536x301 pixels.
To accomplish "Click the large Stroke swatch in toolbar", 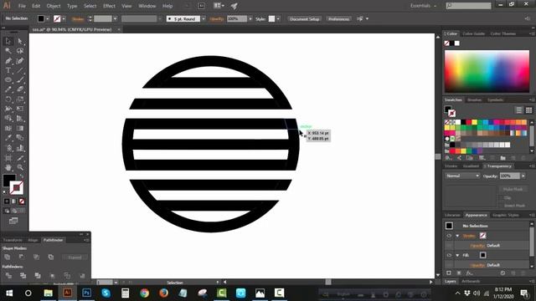I will [17, 187].
